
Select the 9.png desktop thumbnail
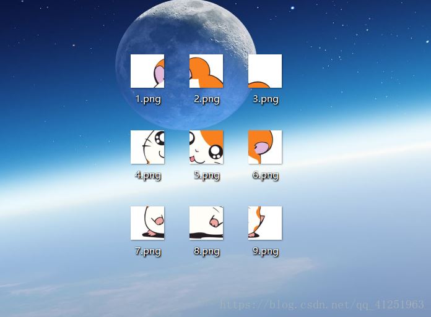click(265, 223)
